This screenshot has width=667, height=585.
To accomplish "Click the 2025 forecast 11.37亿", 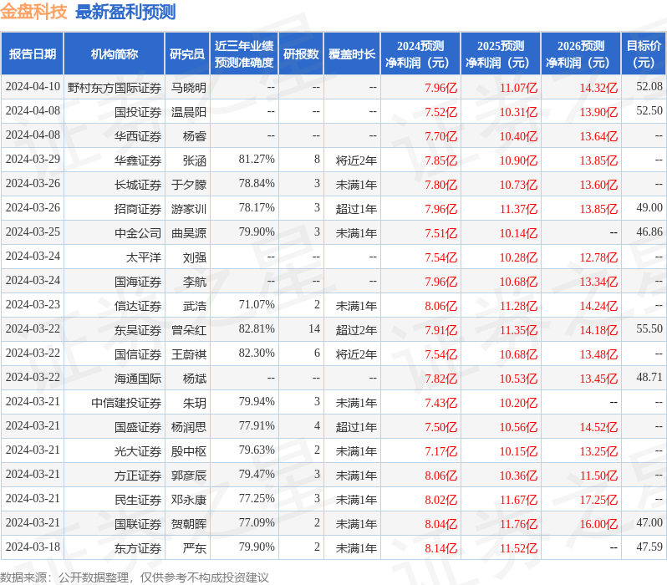I will coord(518,209).
